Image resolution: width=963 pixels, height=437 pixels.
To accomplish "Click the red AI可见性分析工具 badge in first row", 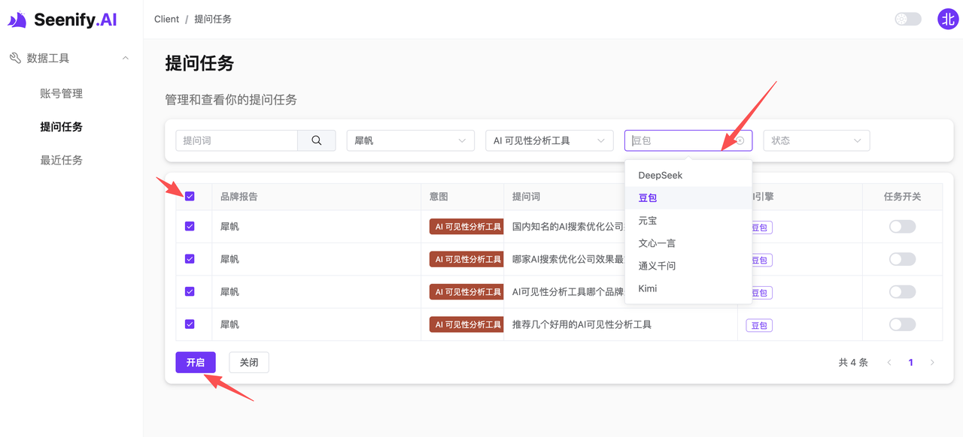I will [466, 226].
